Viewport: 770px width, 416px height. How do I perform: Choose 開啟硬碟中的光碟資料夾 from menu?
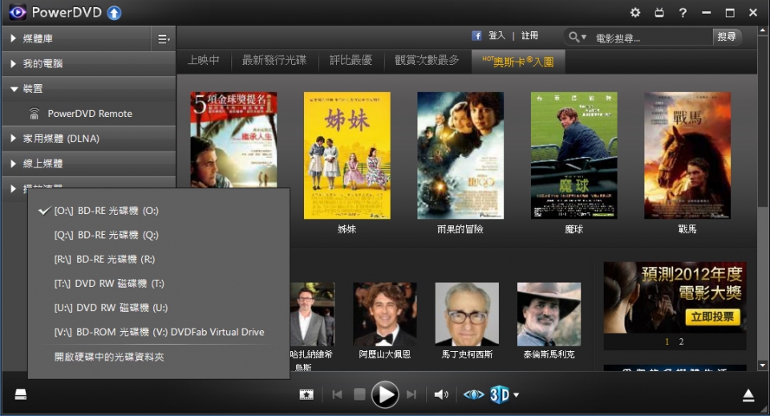(x=109, y=357)
